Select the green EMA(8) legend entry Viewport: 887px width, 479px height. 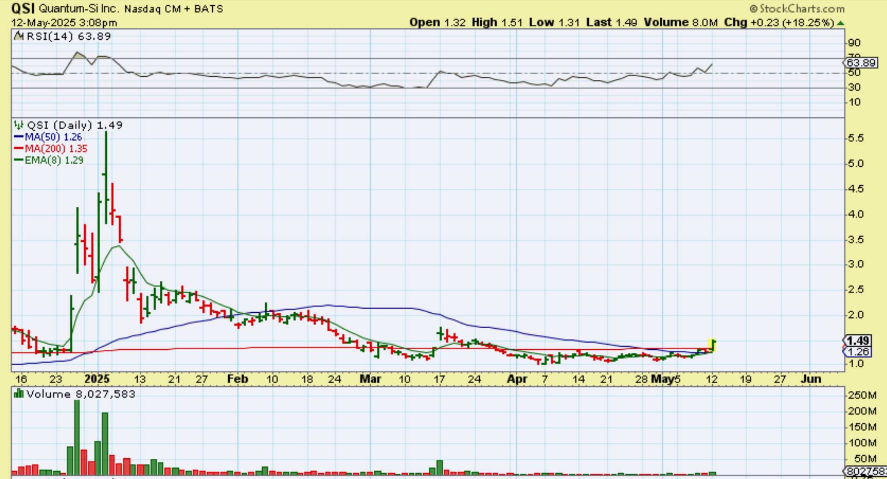click(x=49, y=160)
